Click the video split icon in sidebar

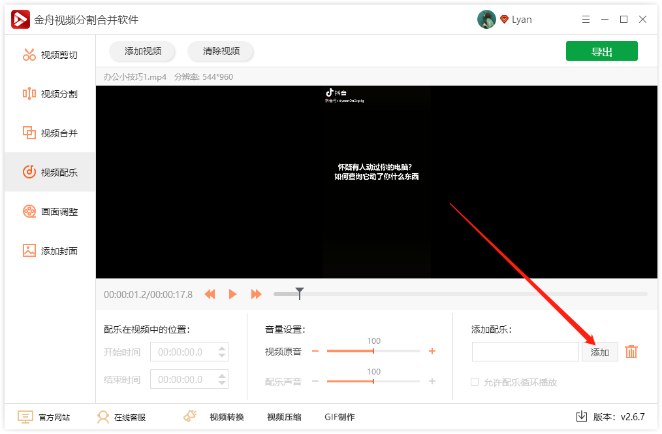[x=29, y=93]
